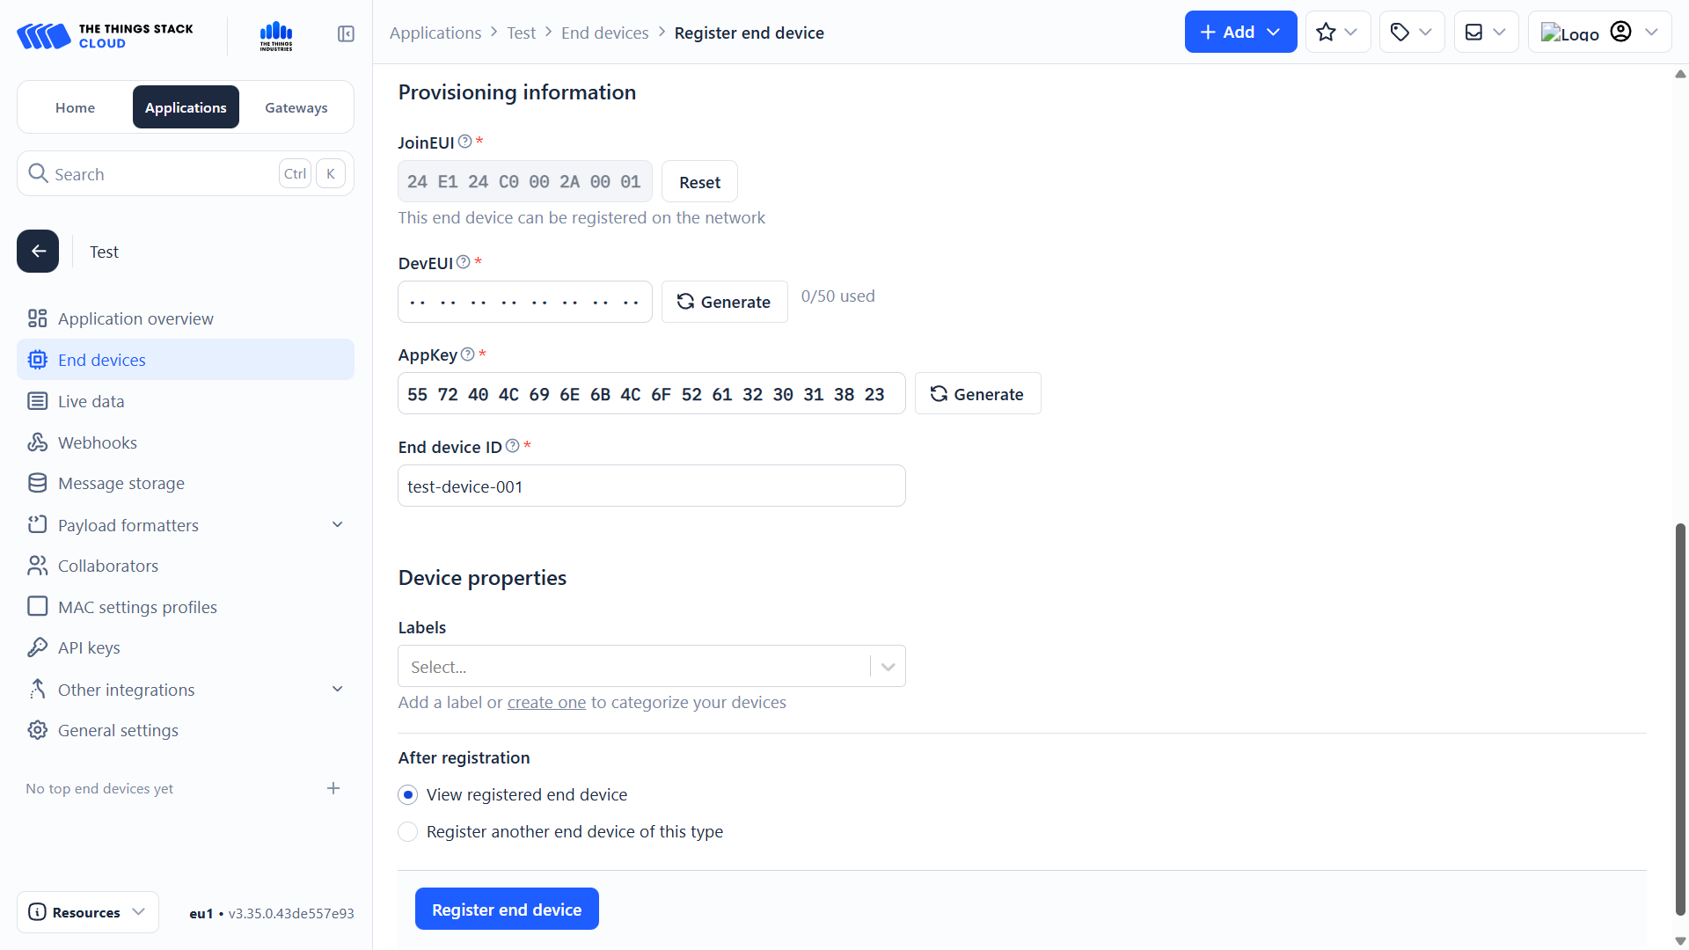This screenshot has height=950, width=1689.
Task: Click the JoinEUI help question-mark icon
Action: pos(465,142)
